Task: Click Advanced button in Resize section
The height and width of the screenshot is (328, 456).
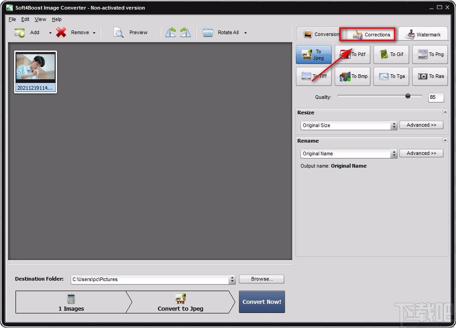Action: pos(421,125)
